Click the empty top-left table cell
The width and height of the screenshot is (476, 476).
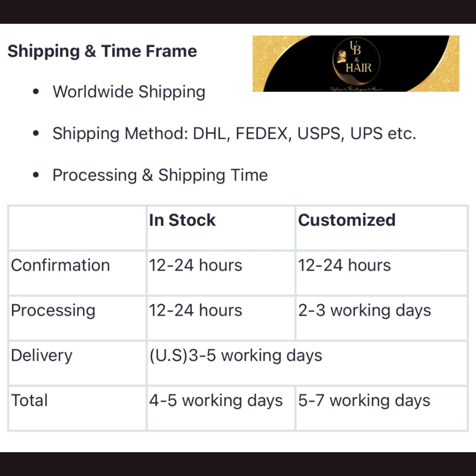click(x=77, y=227)
